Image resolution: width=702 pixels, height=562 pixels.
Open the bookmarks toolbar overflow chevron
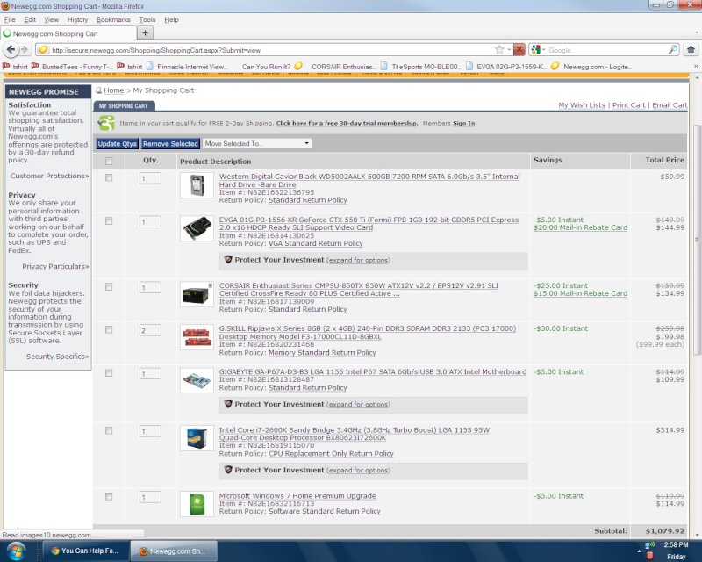coord(696,67)
